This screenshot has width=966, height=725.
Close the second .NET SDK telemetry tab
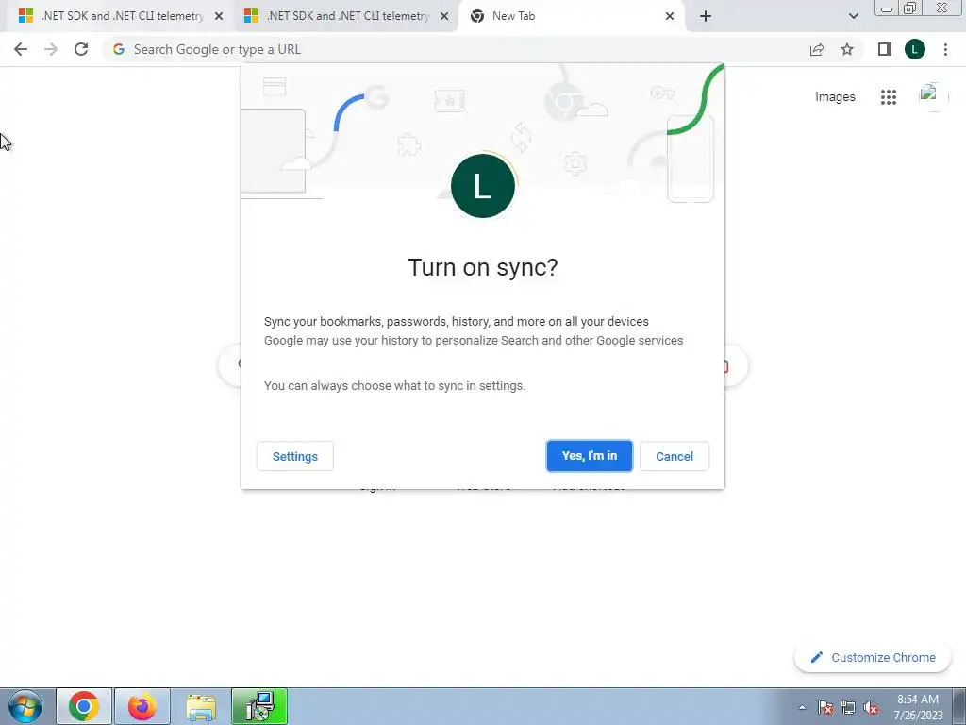(x=444, y=16)
